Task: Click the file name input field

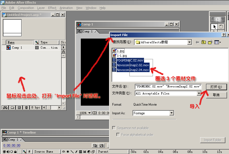Action: click(x=168, y=87)
